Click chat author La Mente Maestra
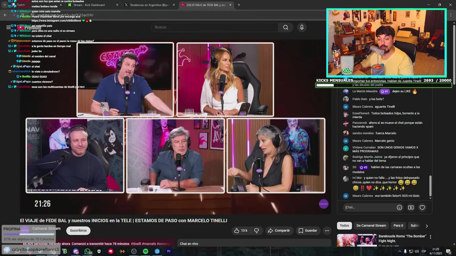Image resolution: width=456 pixels, height=256 pixels. point(365,91)
